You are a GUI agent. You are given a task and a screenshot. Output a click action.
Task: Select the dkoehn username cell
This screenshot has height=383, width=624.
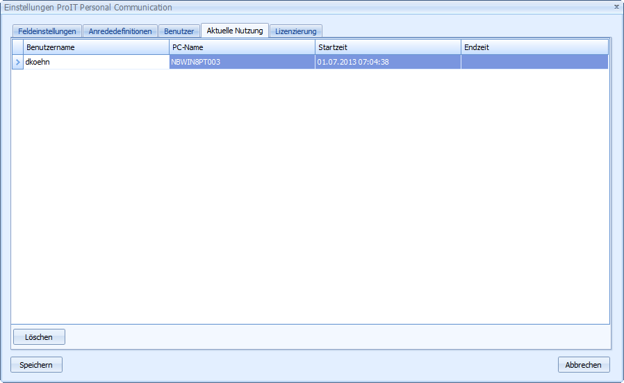click(97, 62)
